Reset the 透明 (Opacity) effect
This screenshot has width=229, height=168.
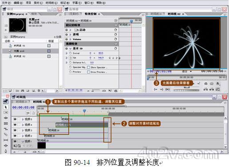click(x=115, y=35)
